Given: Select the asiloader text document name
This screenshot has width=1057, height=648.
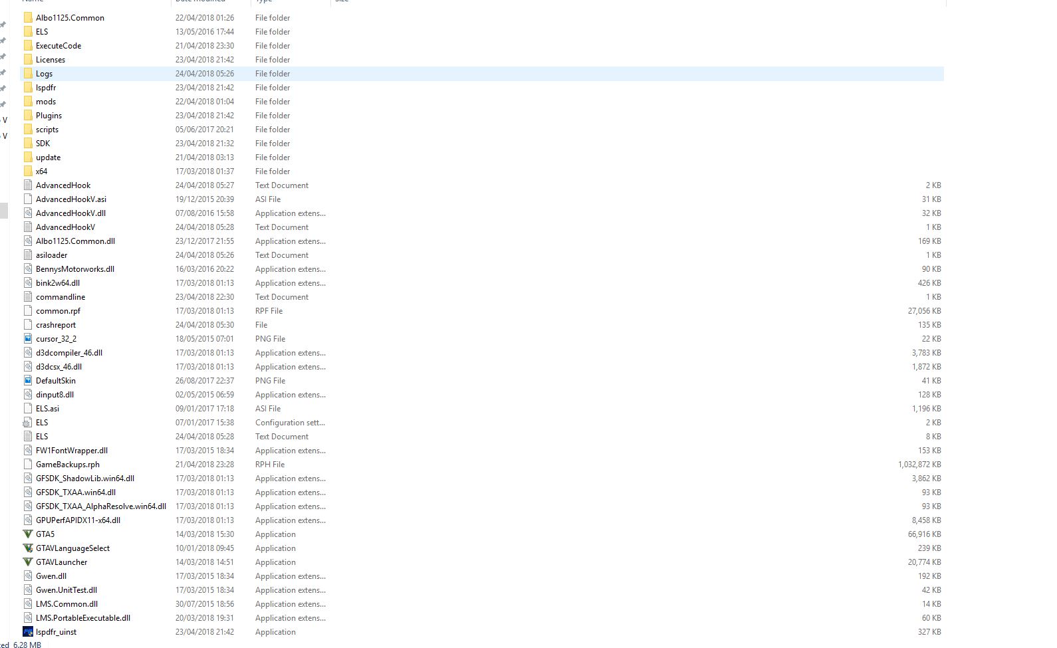Looking at the screenshot, I should [x=52, y=255].
